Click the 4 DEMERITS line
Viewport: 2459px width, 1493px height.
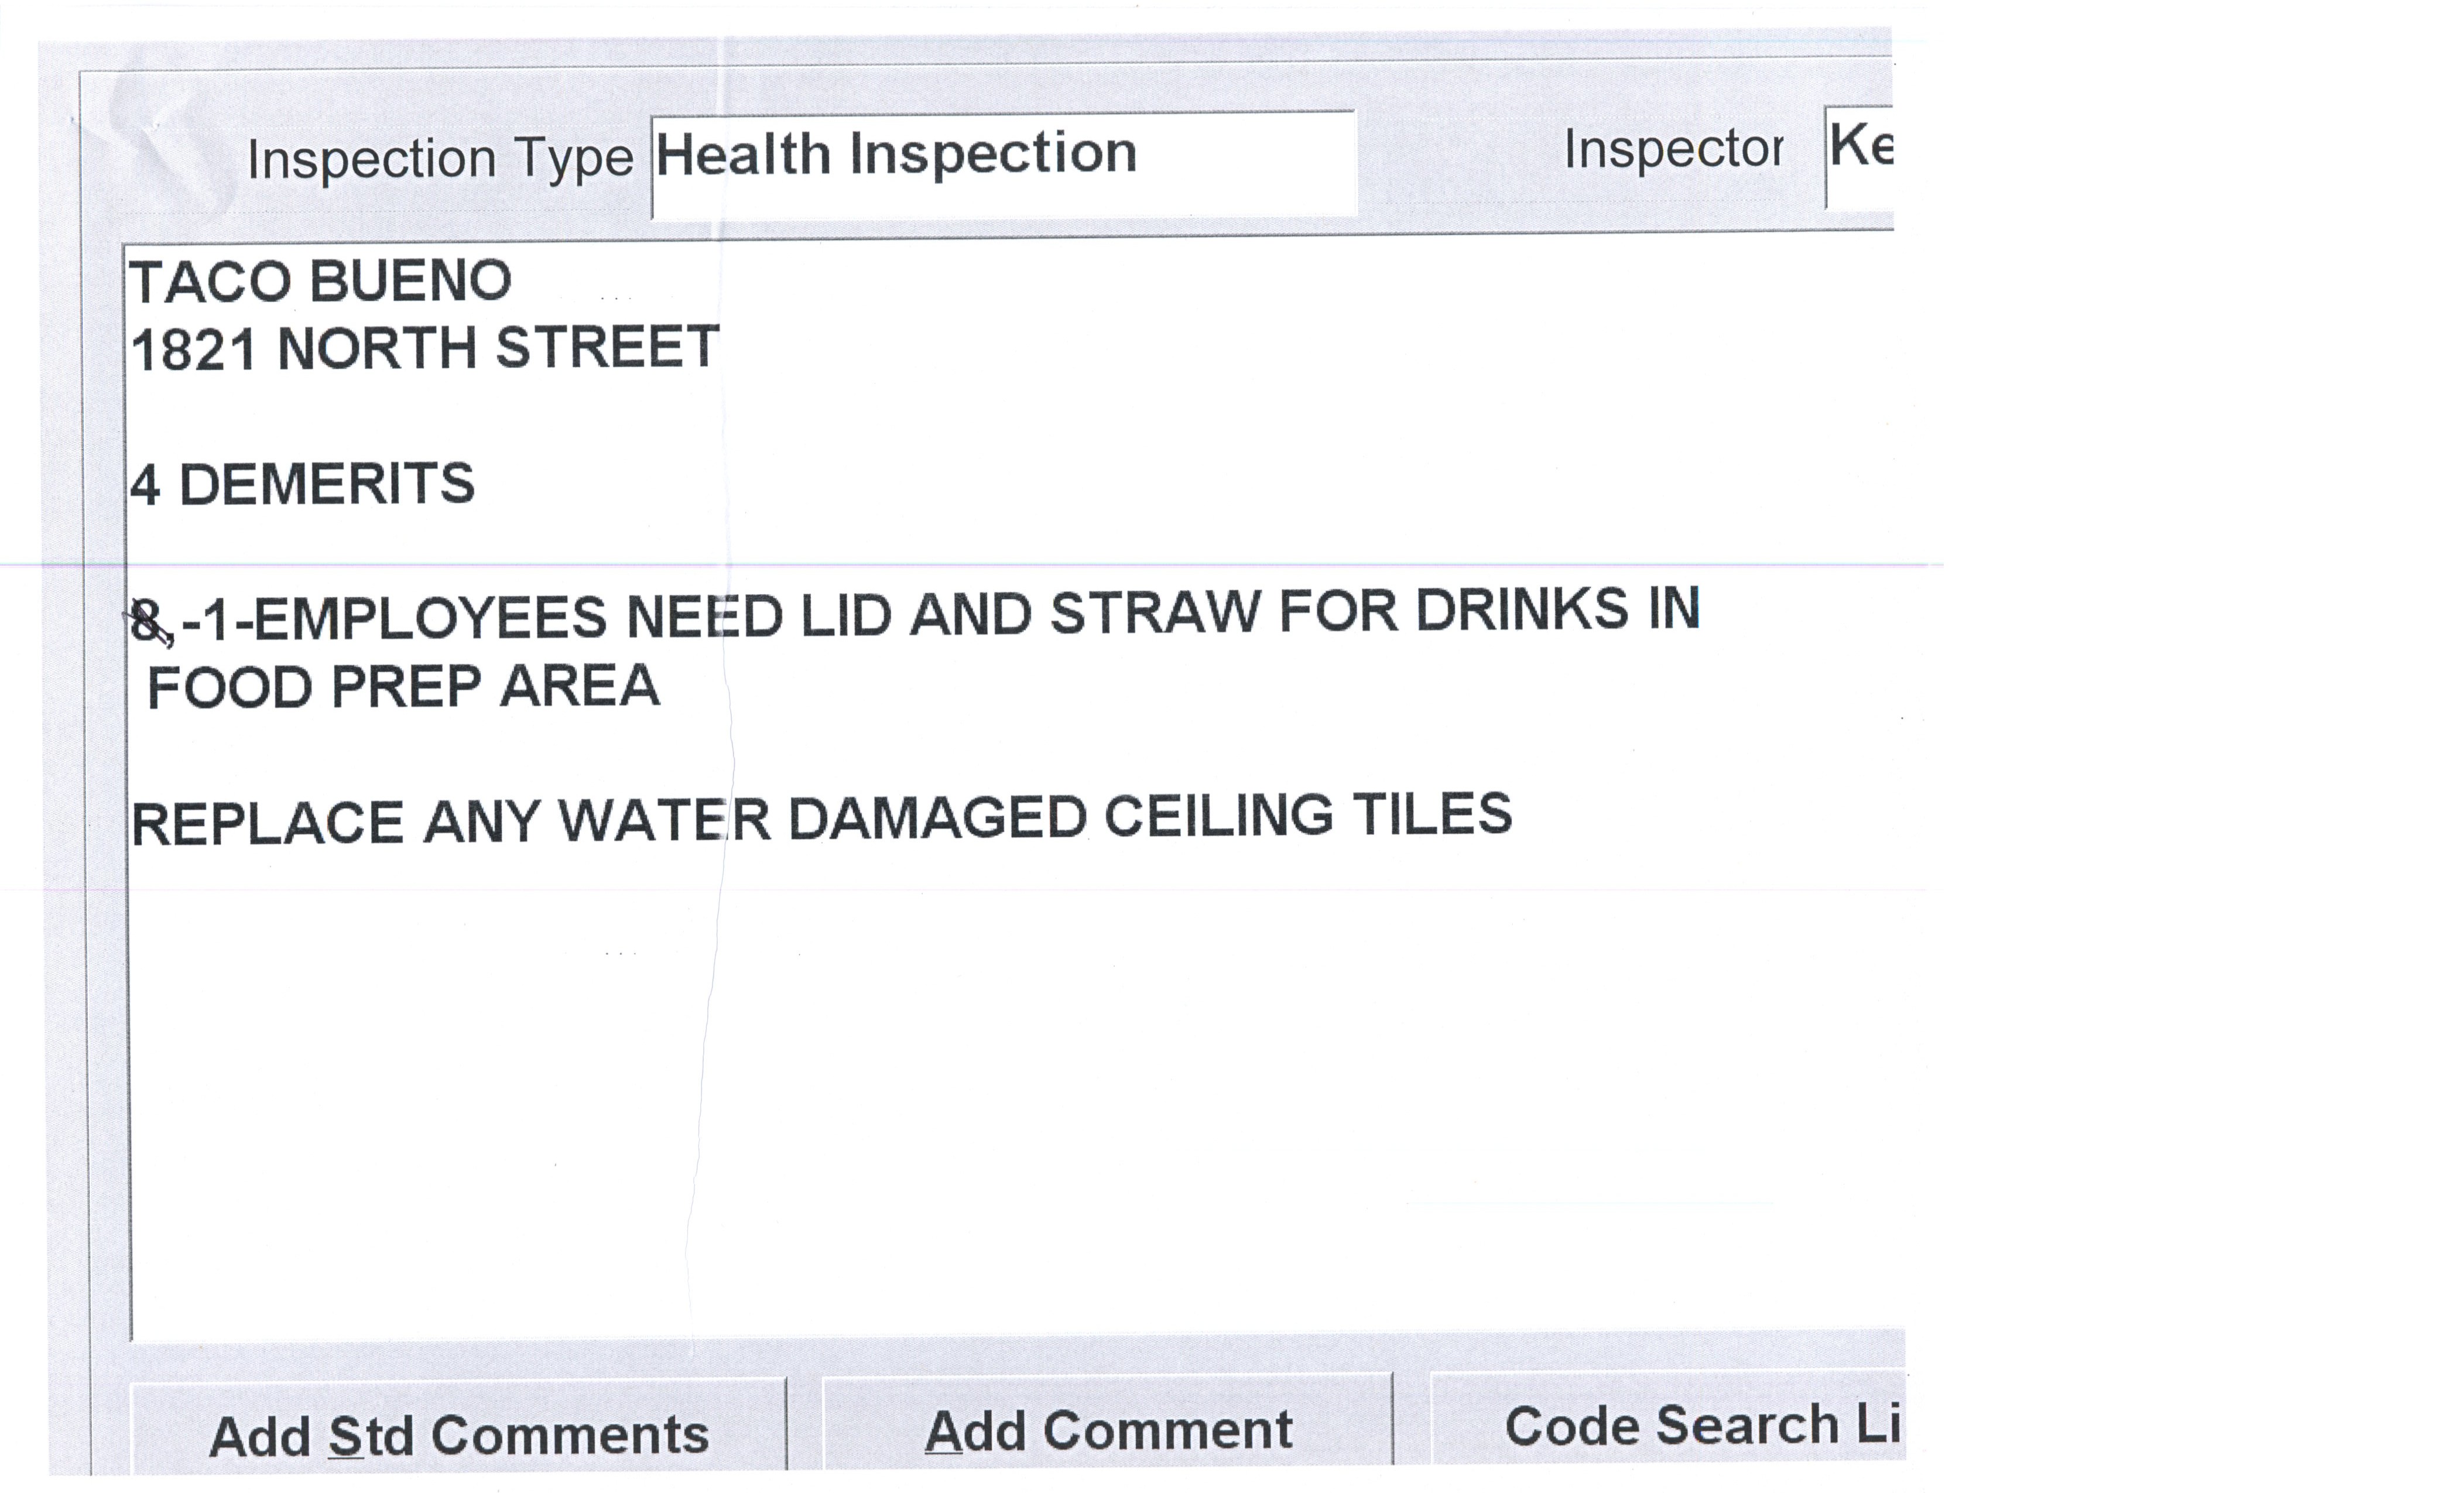(302, 485)
